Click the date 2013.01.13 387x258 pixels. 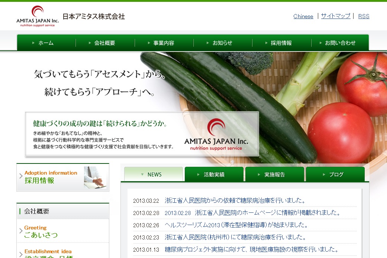click(146, 250)
